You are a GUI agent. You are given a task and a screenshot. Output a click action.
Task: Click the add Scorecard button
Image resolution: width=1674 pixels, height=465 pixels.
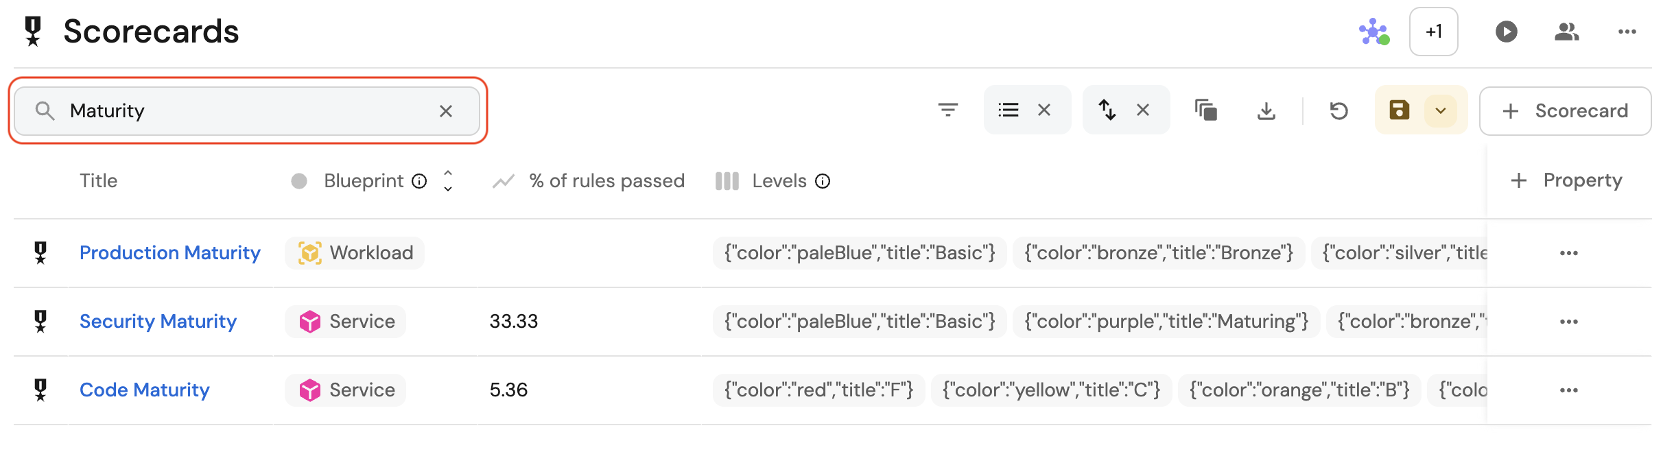pyautogui.click(x=1565, y=111)
